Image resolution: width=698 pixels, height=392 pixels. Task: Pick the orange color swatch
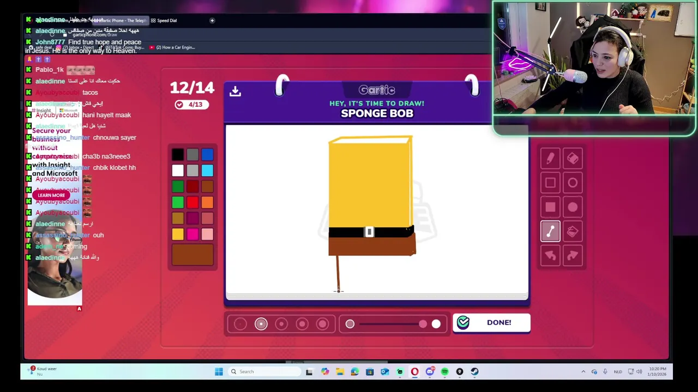207,203
